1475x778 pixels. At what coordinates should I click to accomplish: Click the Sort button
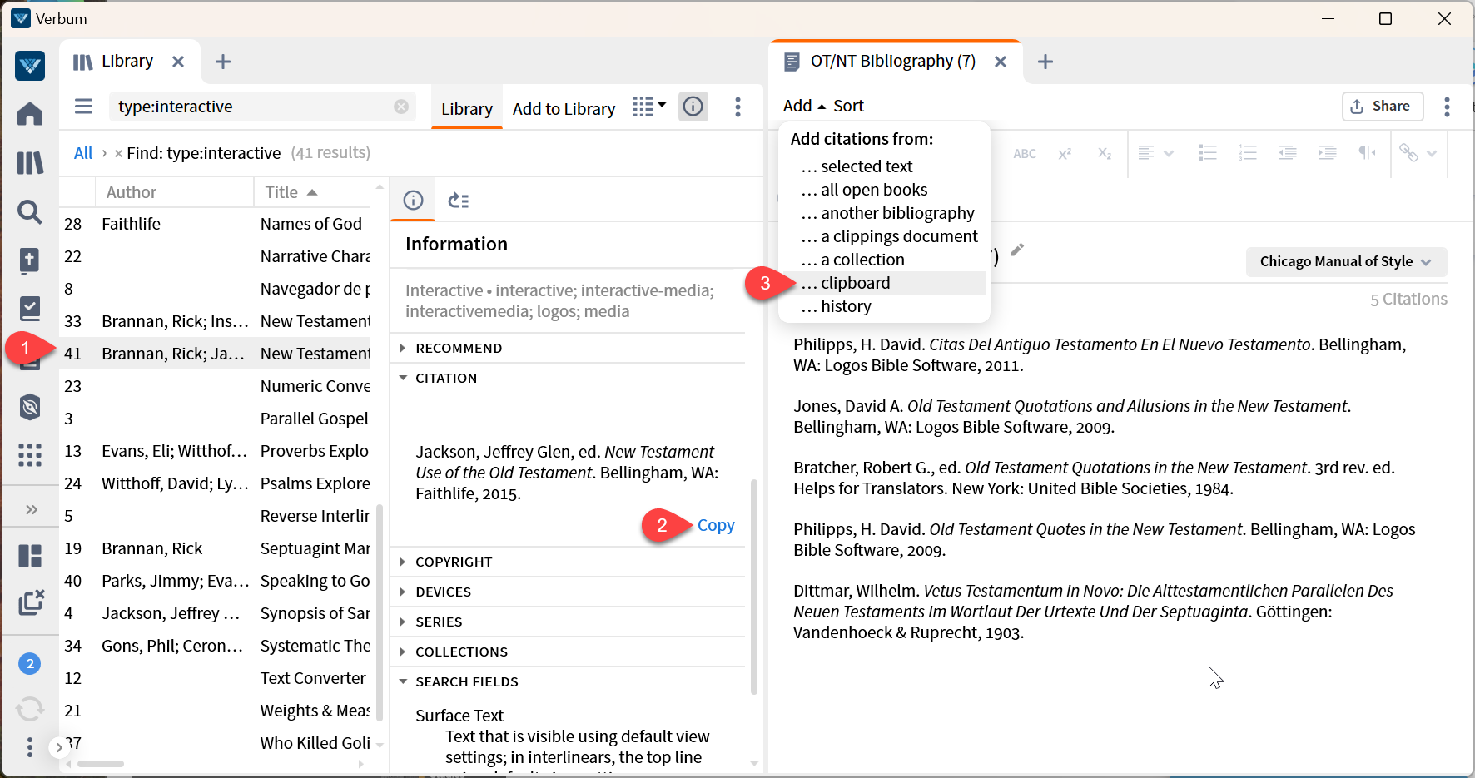848,106
